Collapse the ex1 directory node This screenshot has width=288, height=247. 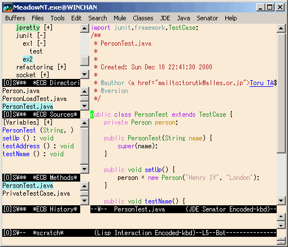click(41, 43)
